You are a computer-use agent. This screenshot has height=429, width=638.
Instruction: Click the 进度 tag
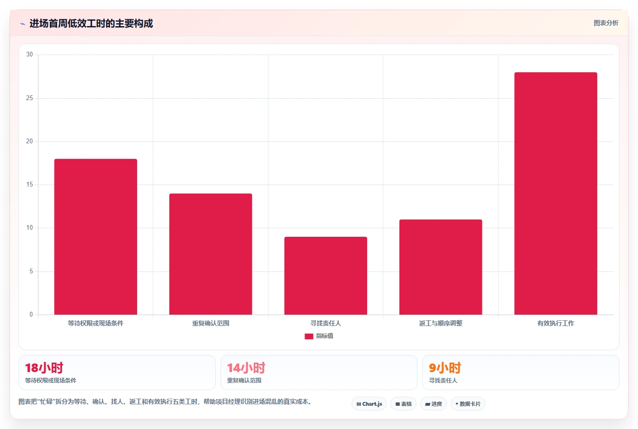click(434, 404)
